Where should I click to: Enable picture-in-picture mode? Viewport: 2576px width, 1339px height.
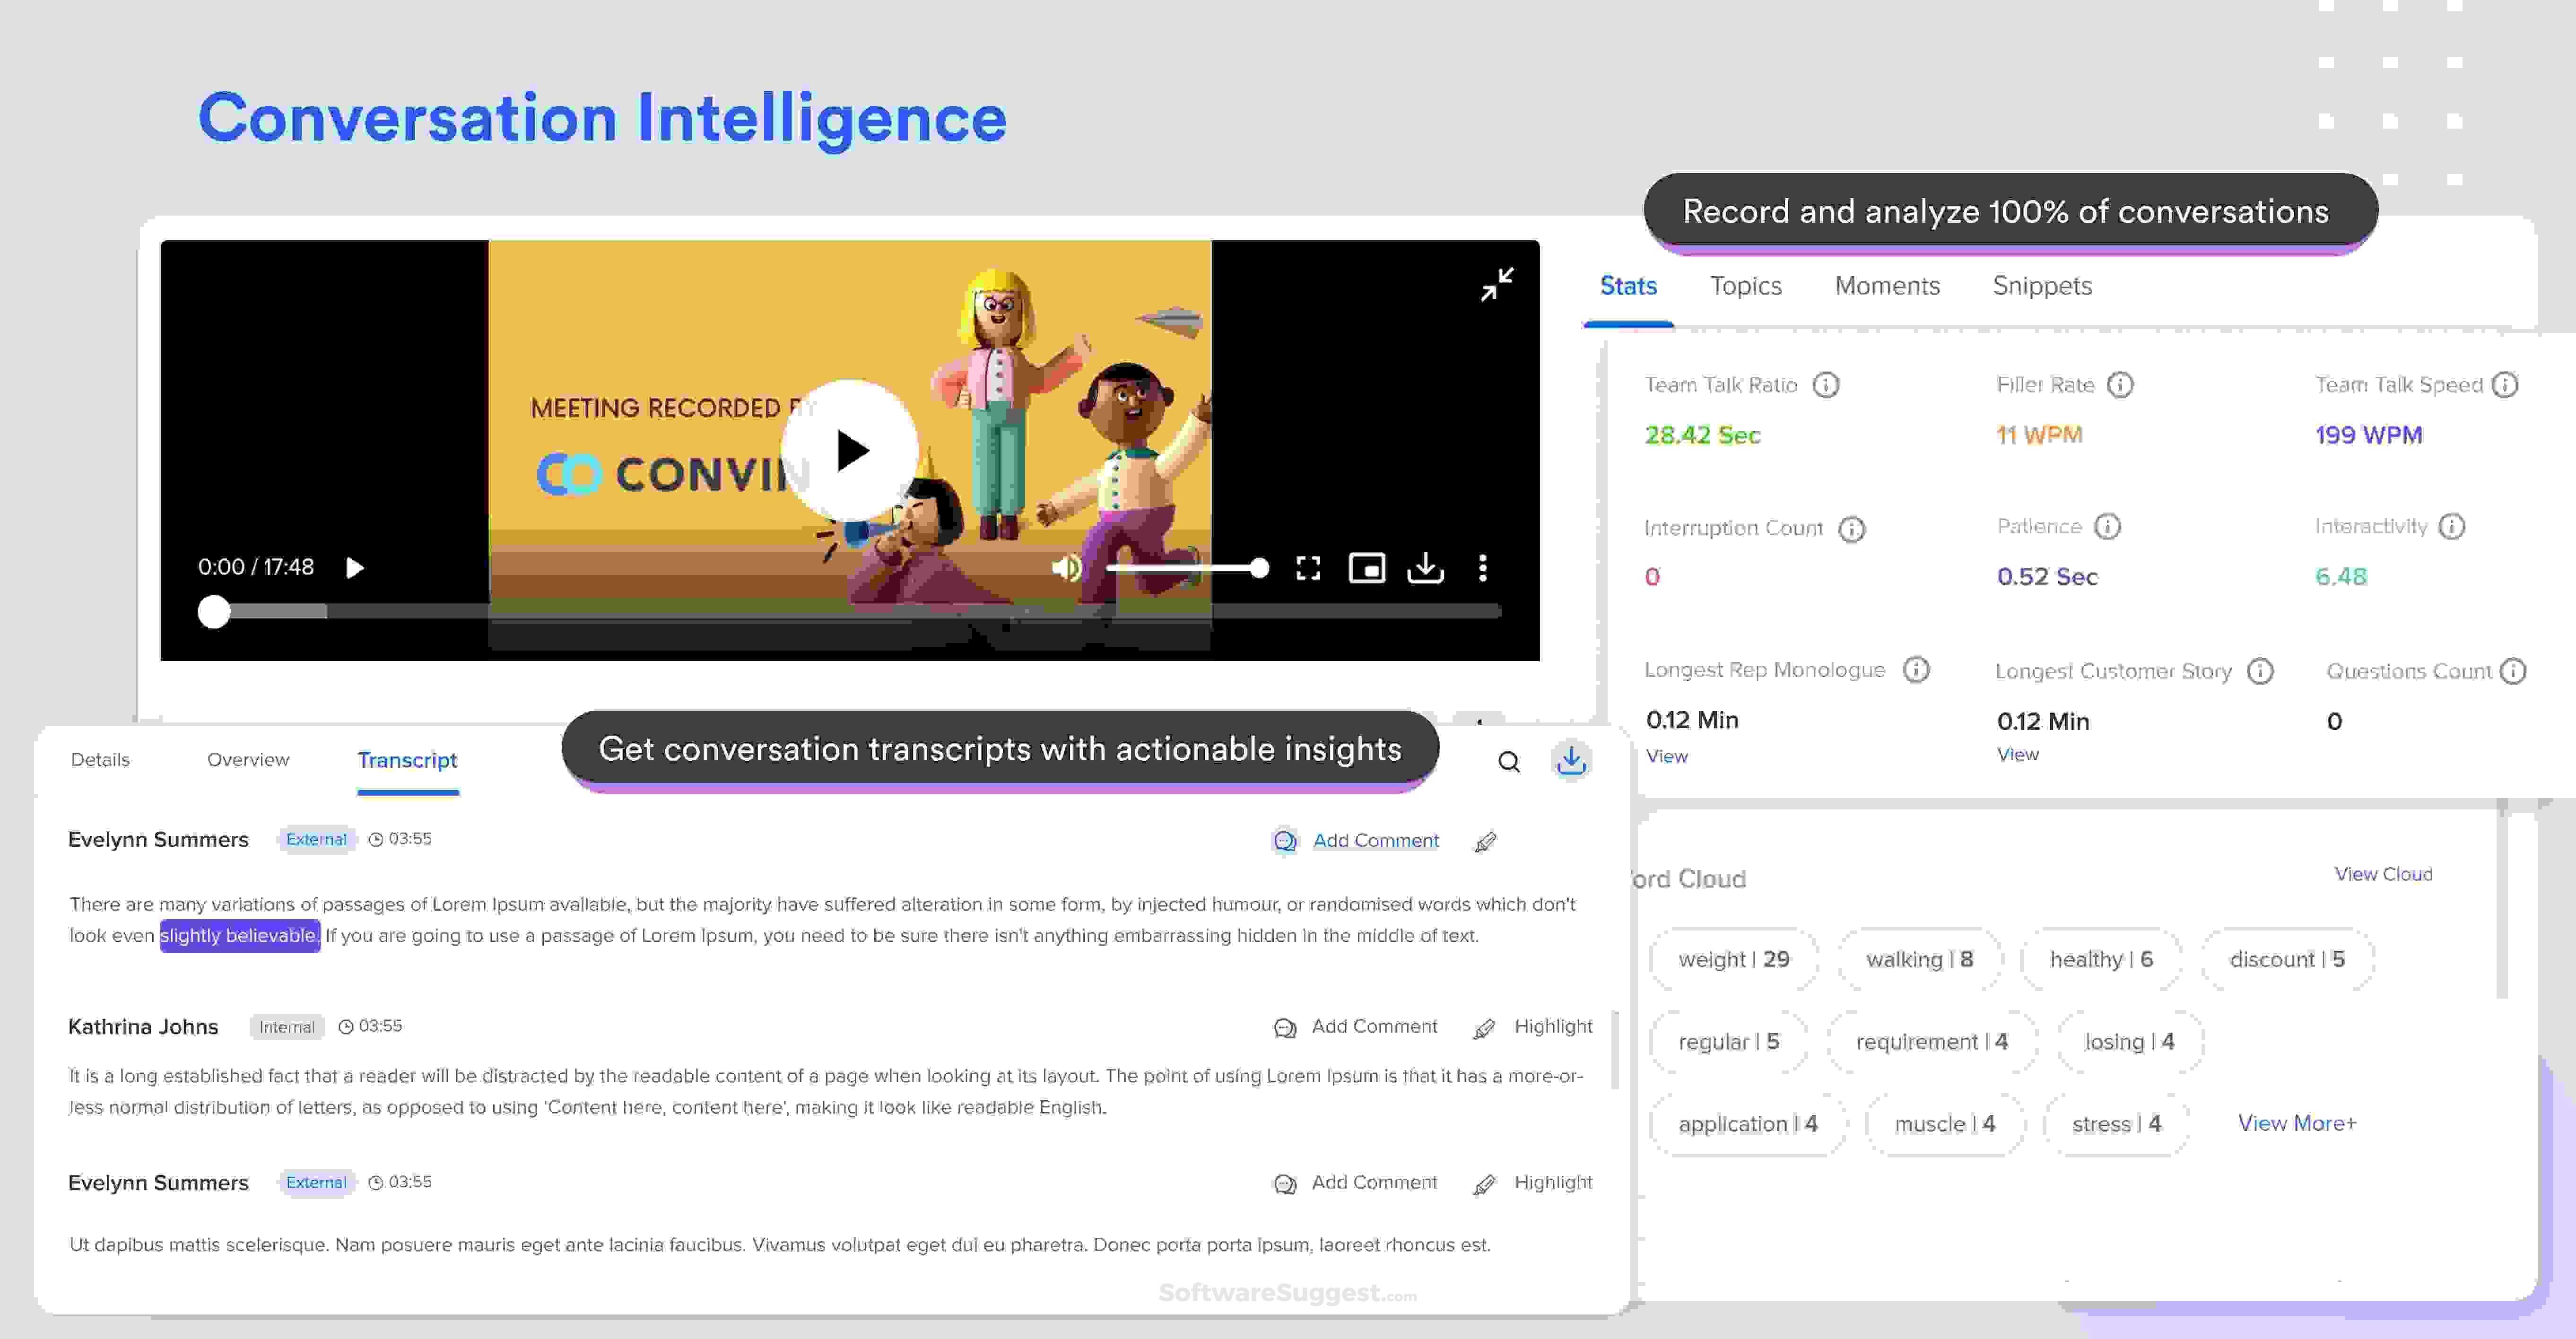pos(1367,568)
